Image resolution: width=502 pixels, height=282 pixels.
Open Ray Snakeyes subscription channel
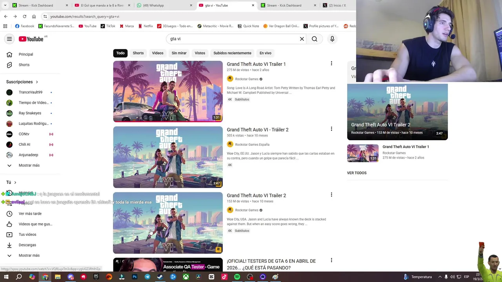pyautogui.click(x=29, y=113)
